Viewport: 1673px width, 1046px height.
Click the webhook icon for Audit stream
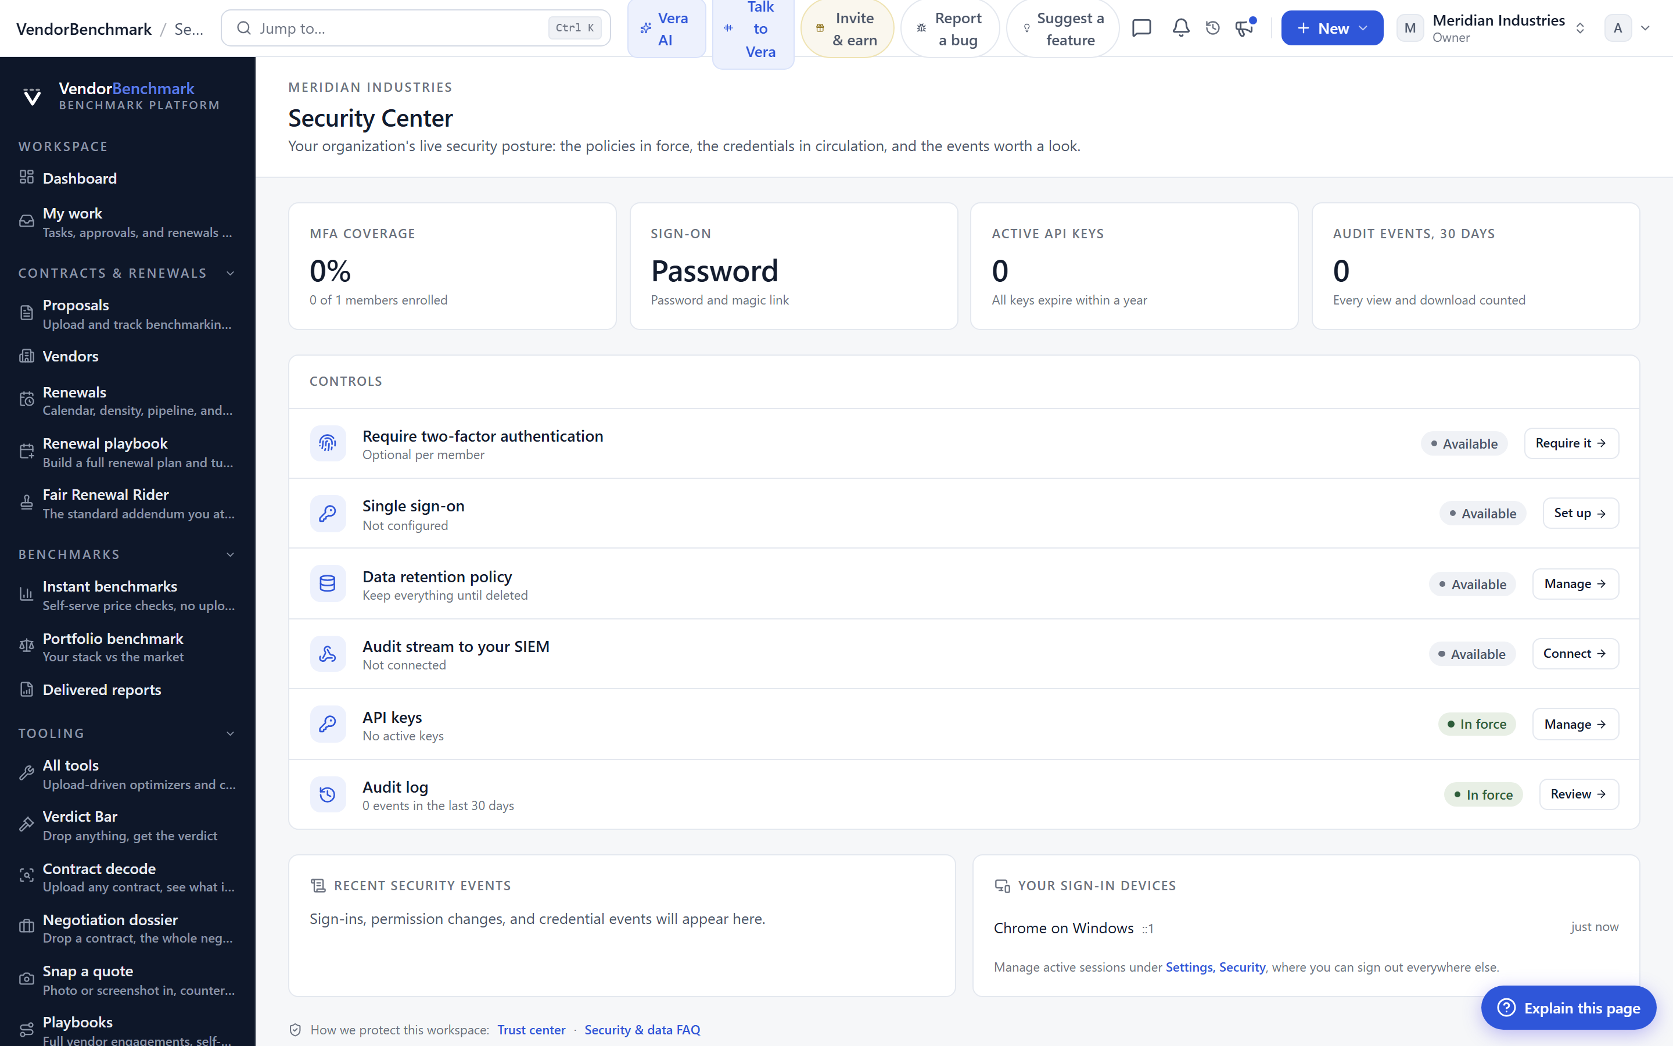point(328,654)
